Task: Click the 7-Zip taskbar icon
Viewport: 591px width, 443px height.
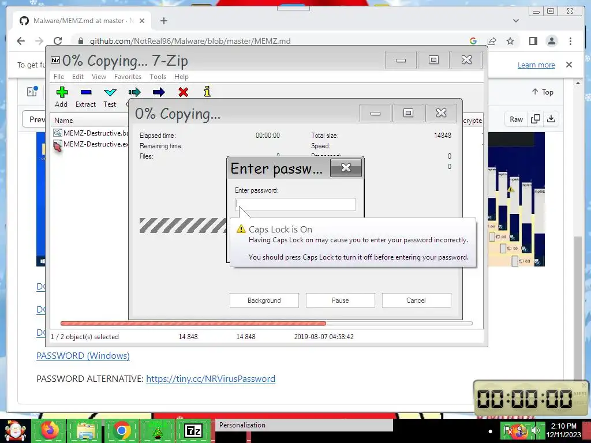Action: click(x=193, y=430)
